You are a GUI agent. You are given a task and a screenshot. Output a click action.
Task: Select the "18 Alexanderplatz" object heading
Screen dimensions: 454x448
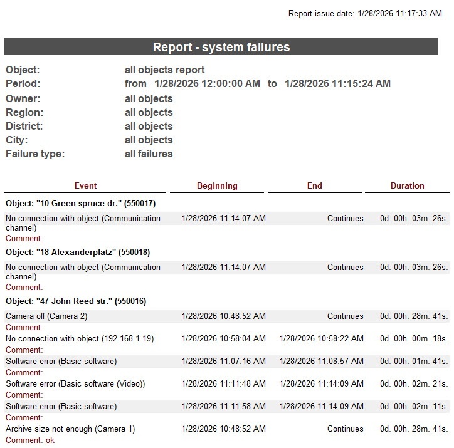click(77, 252)
